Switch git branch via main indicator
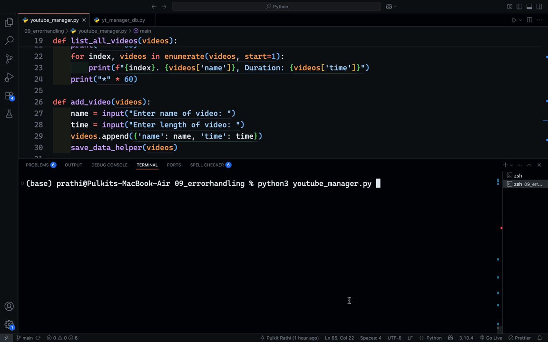The height and width of the screenshot is (342, 548). 24,338
